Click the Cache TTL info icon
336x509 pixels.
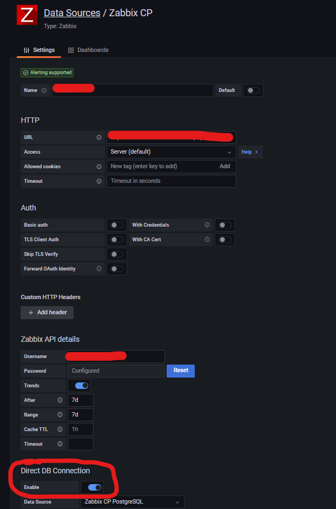tap(60, 428)
